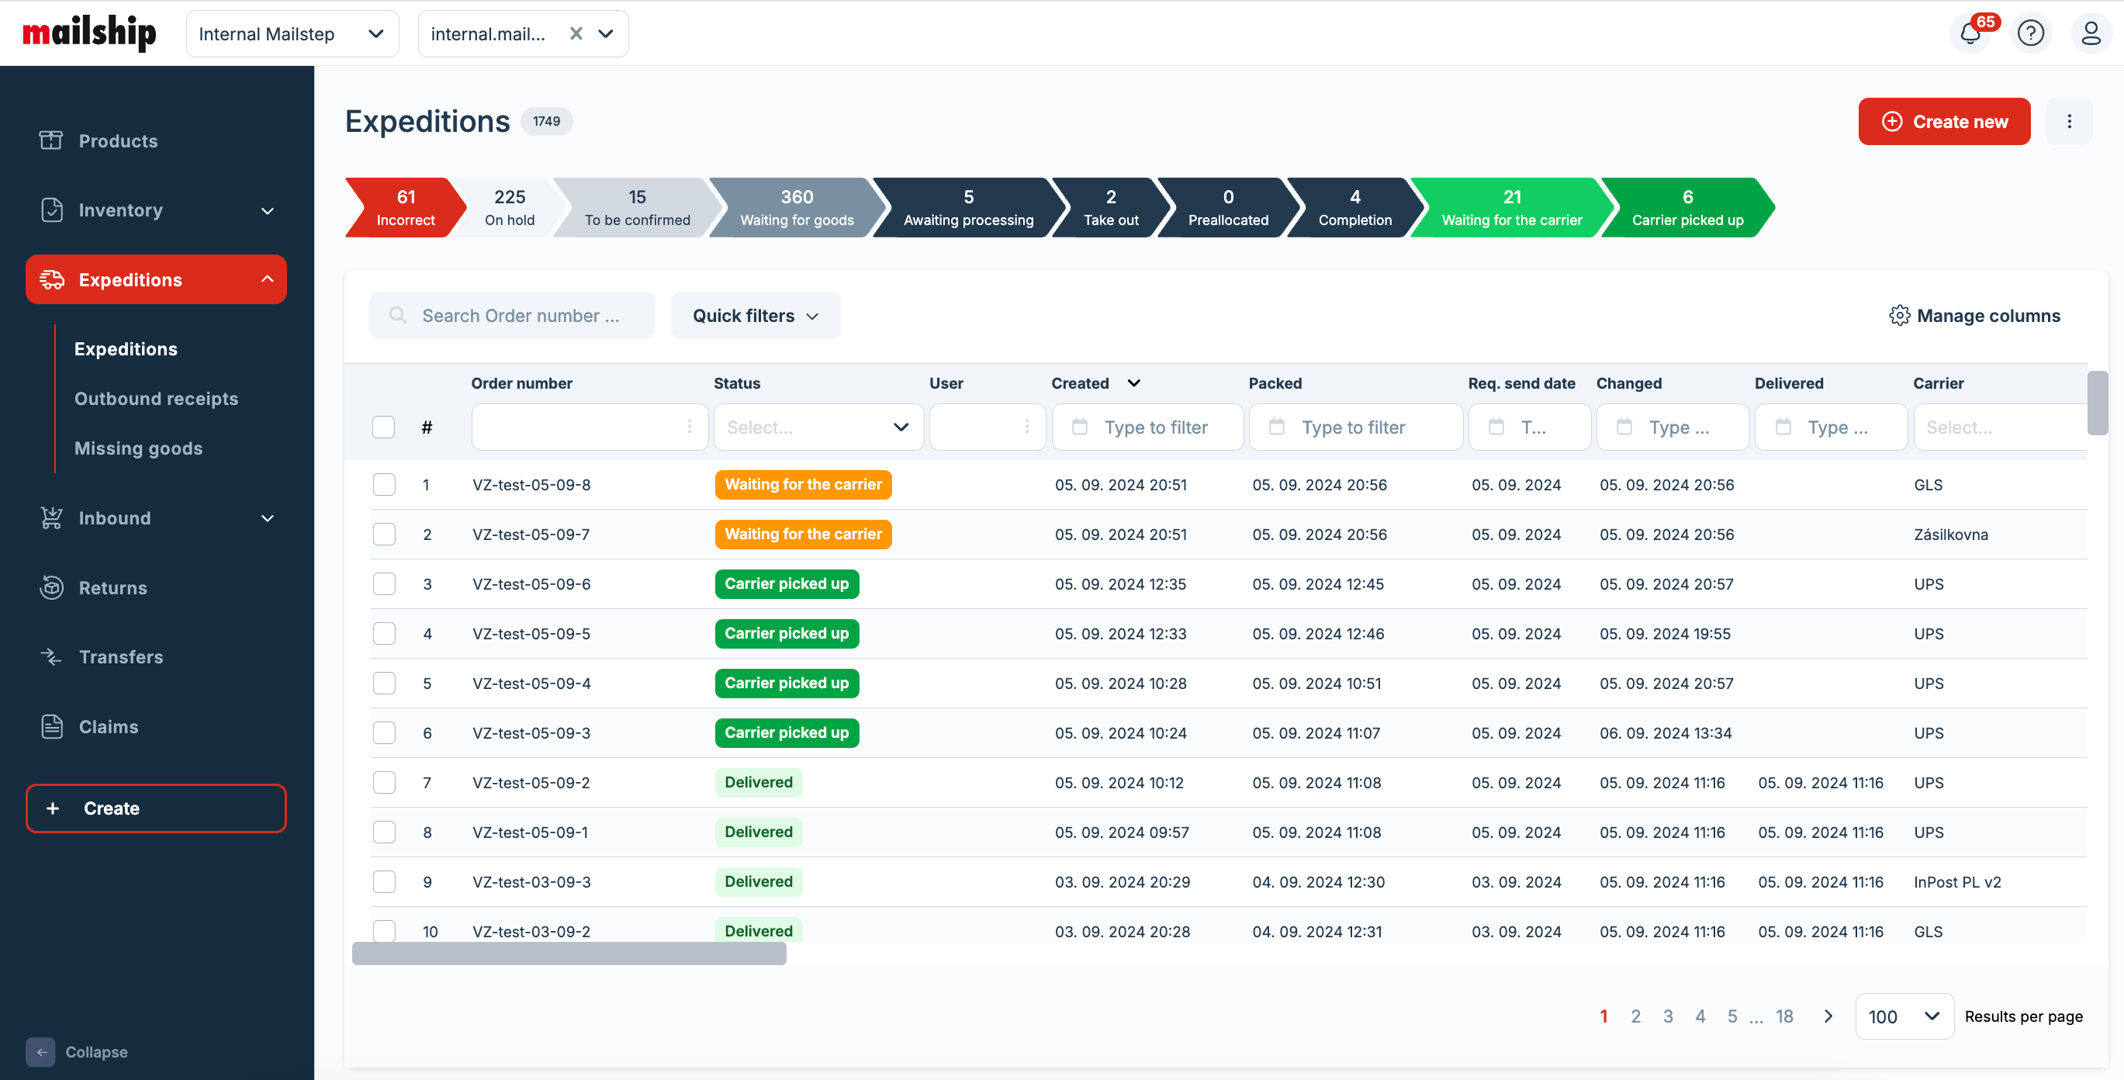Open the Quick filters dropdown

756,316
